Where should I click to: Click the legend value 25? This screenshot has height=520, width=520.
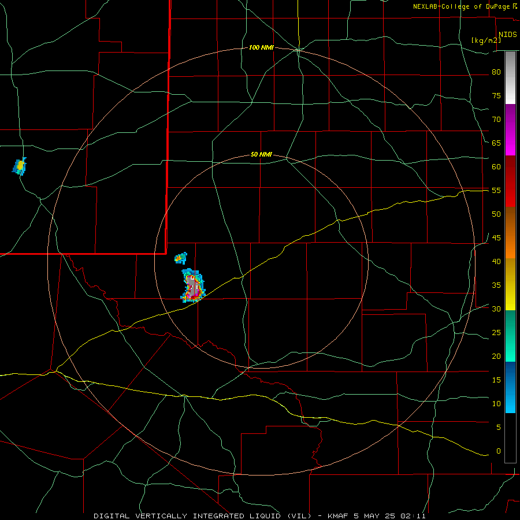pos(496,333)
